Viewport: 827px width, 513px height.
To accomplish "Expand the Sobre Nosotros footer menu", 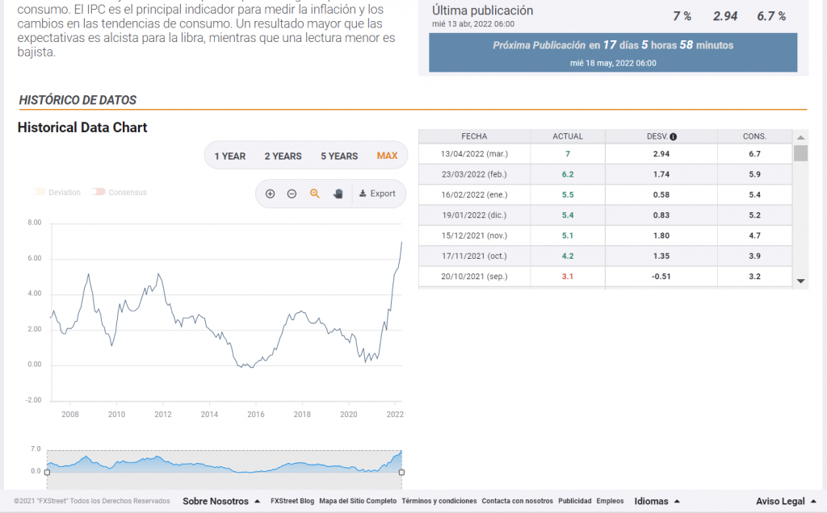I will [221, 501].
